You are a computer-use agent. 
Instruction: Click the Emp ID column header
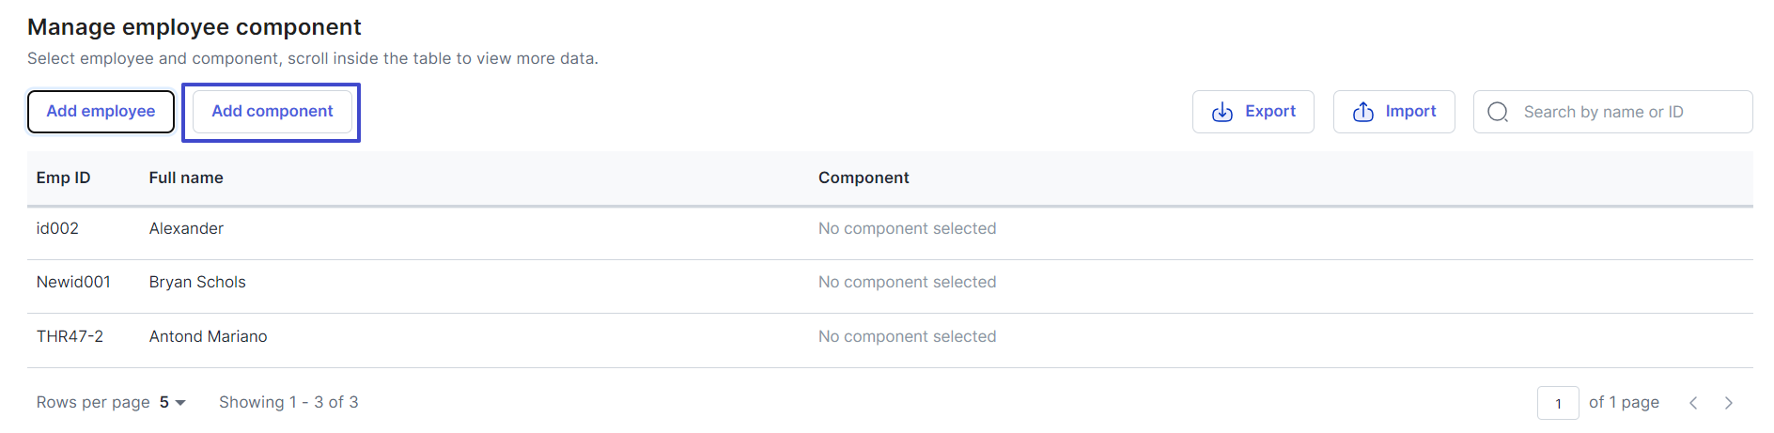[63, 178]
